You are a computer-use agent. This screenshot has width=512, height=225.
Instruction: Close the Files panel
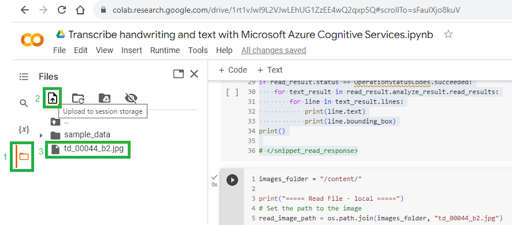tap(194, 74)
